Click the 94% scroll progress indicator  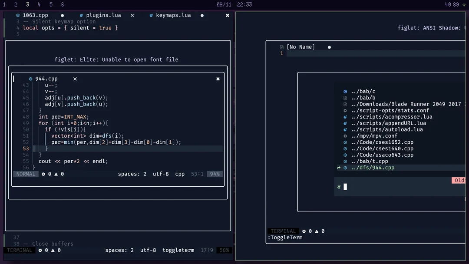[x=214, y=174]
